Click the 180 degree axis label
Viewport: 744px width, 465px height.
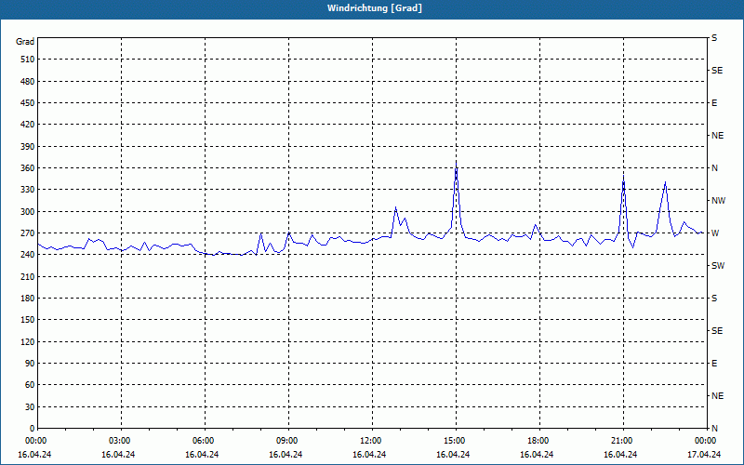pyautogui.click(x=27, y=298)
